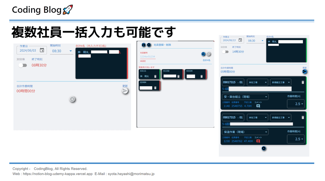Click the save icon in 社員登録・削除 panel

point(144,45)
